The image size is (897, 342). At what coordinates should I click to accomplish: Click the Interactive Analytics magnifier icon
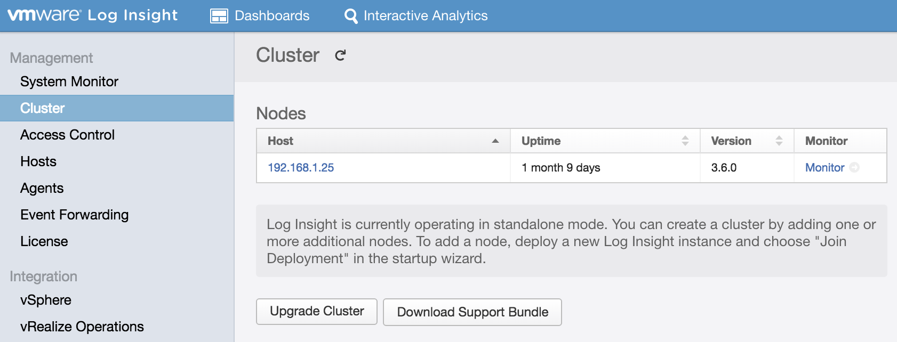(351, 16)
